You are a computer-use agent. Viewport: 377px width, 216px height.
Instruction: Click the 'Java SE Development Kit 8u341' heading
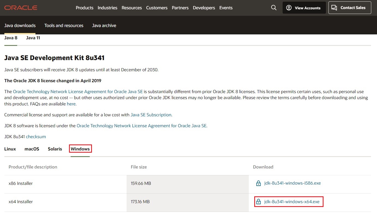(x=54, y=58)
